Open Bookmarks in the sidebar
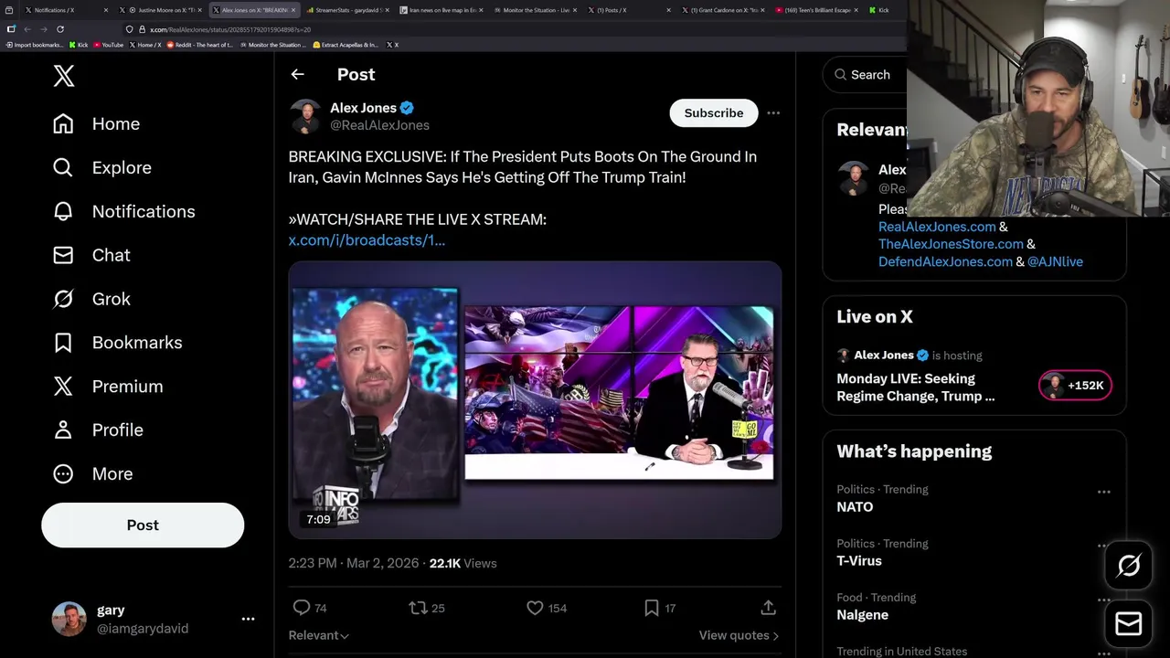This screenshot has height=658, width=1170. click(x=117, y=343)
